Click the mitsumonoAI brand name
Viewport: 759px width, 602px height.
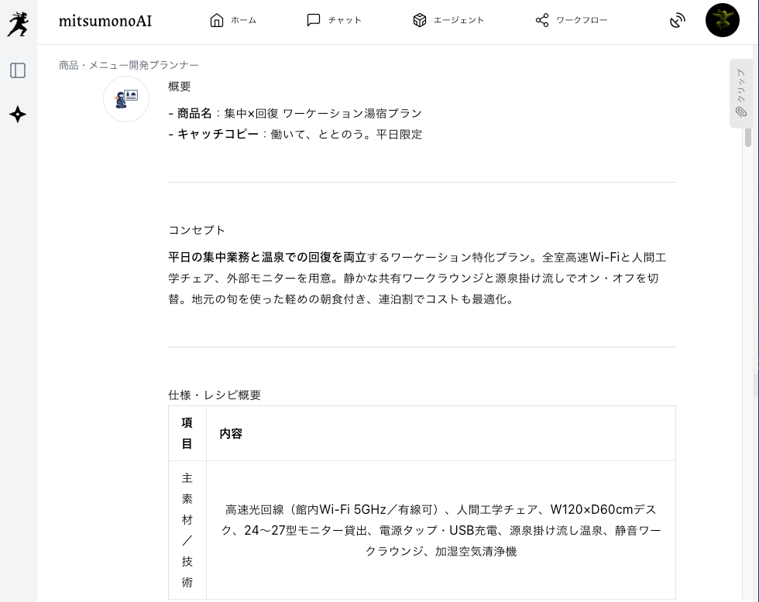coord(105,21)
